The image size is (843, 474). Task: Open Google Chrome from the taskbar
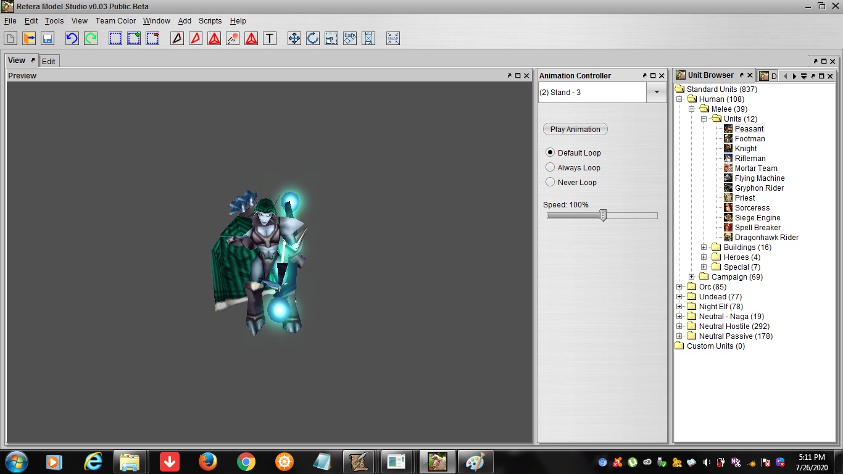(246, 462)
